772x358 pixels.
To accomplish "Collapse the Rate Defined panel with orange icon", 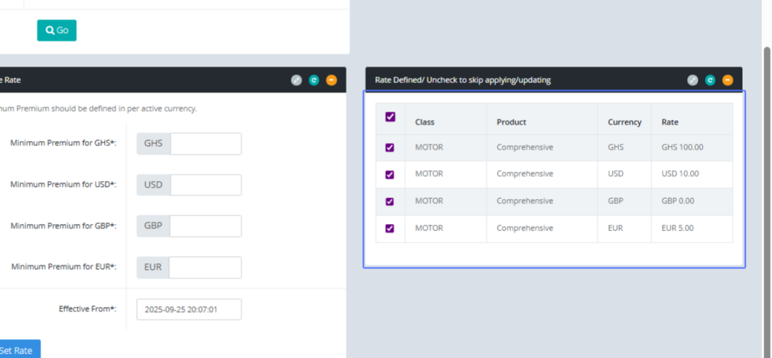I will (x=728, y=80).
